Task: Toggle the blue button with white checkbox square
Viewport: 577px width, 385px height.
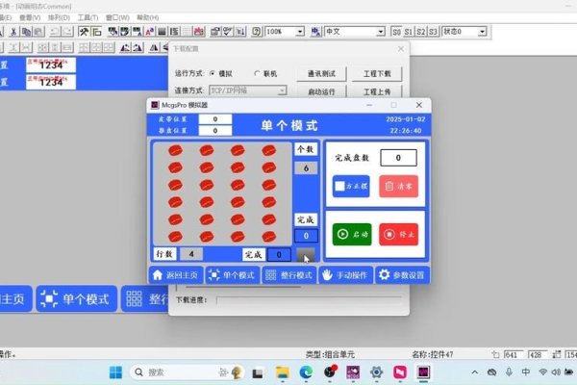Action: (x=351, y=186)
